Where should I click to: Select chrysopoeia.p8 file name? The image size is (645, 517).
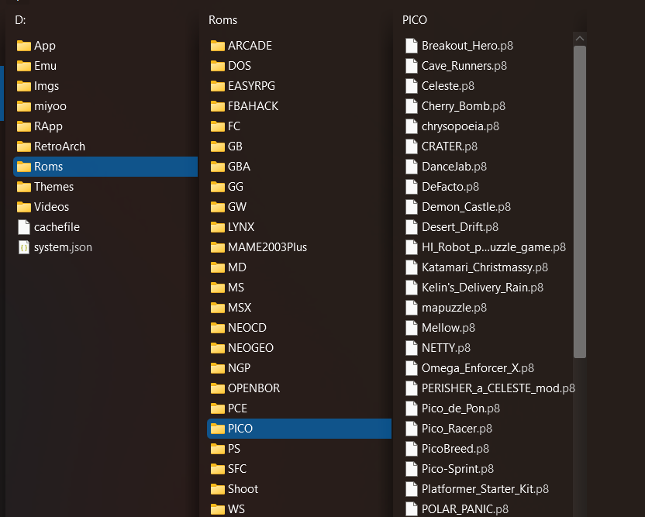click(x=460, y=126)
